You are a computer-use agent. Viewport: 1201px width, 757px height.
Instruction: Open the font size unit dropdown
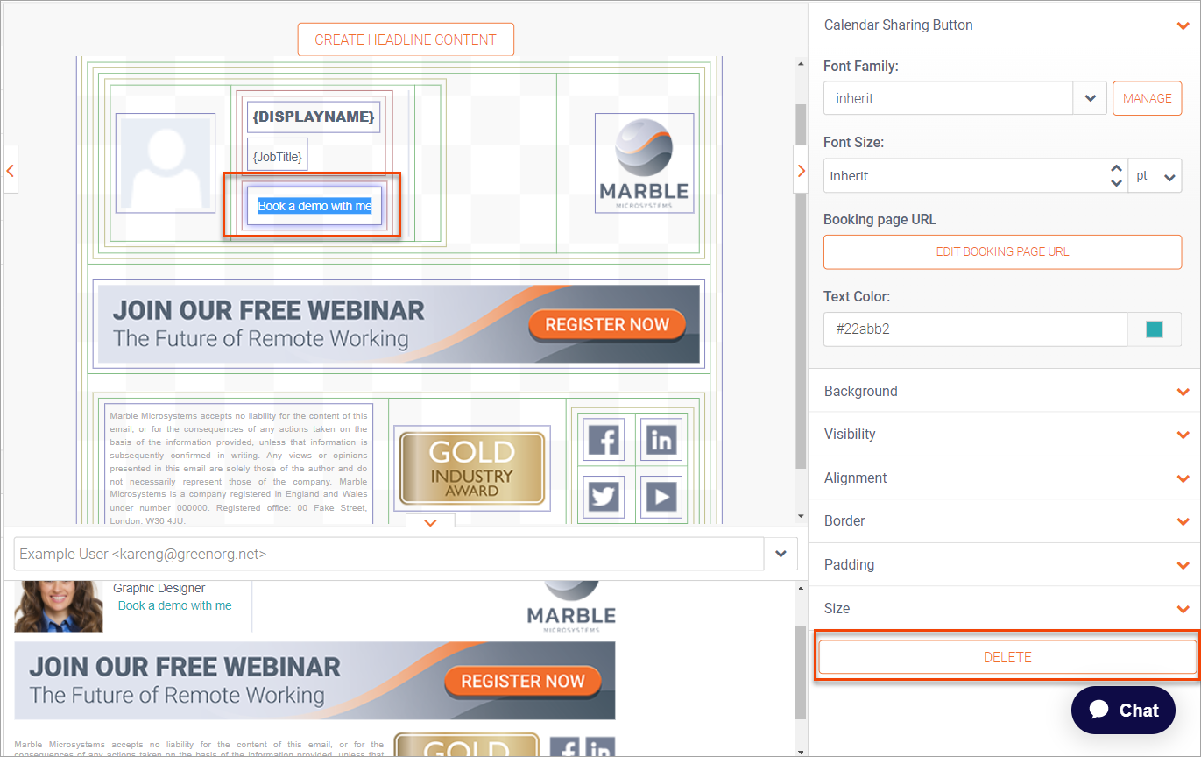click(1155, 176)
